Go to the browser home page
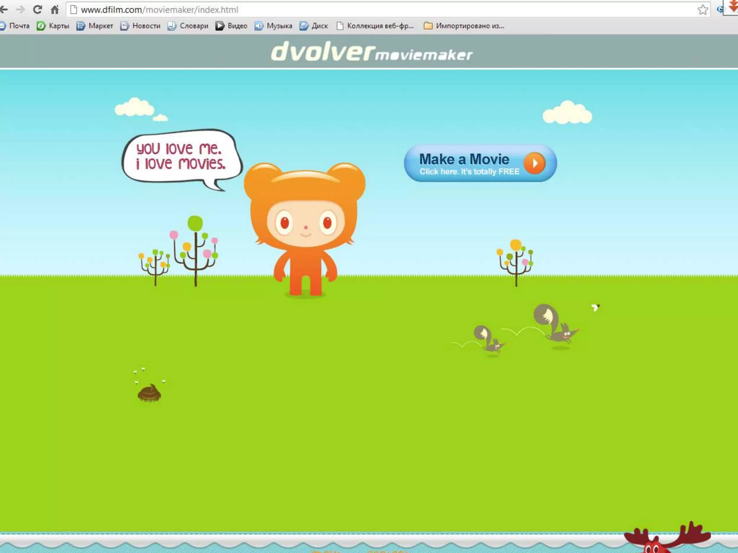Screen dimensions: 738x553 tap(55, 10)
